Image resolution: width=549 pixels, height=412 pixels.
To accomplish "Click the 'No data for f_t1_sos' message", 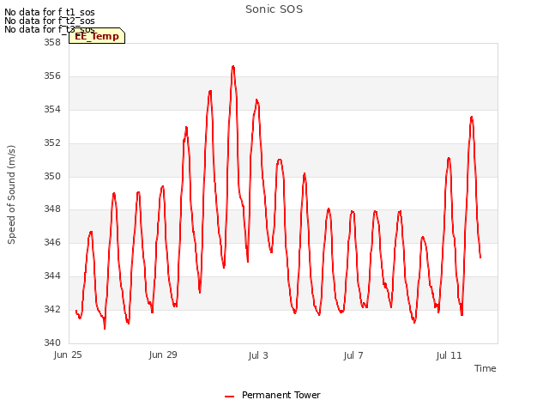I will coord(50,12).
